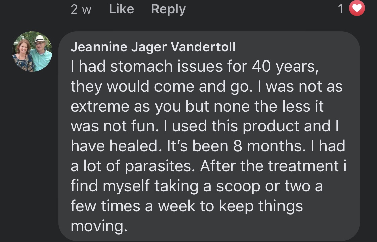Screen dimensions: 377x242
Task: Click the red heart reaction icon
Action: click(x=357, y=9)
